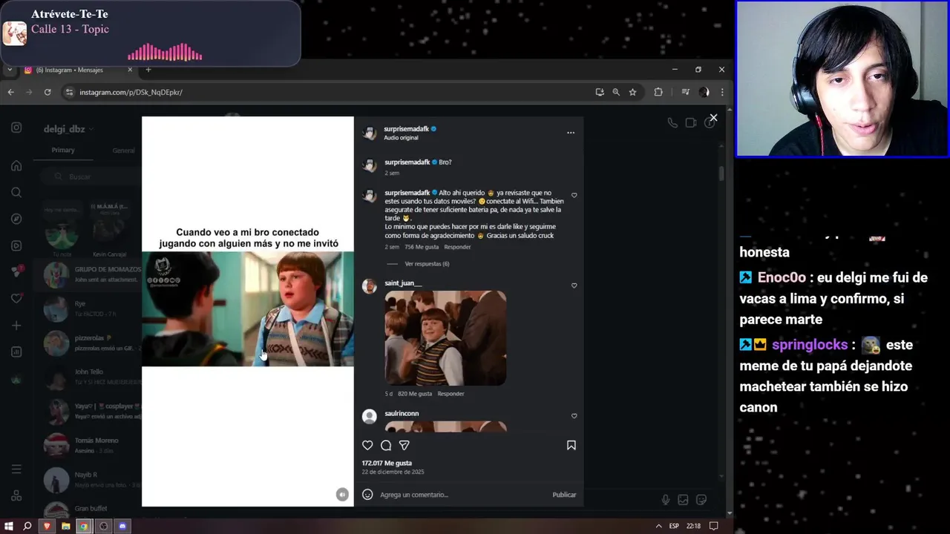
Task: Expand delgi_dbz account switcher
Action: point(68,129)
